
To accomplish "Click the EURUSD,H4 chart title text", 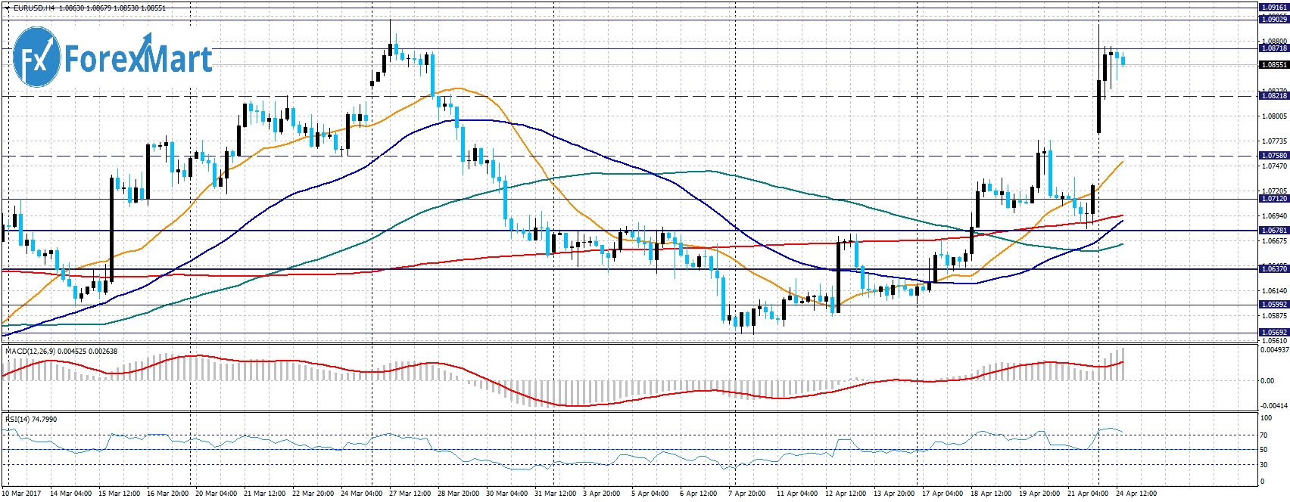I will point(33,8).
